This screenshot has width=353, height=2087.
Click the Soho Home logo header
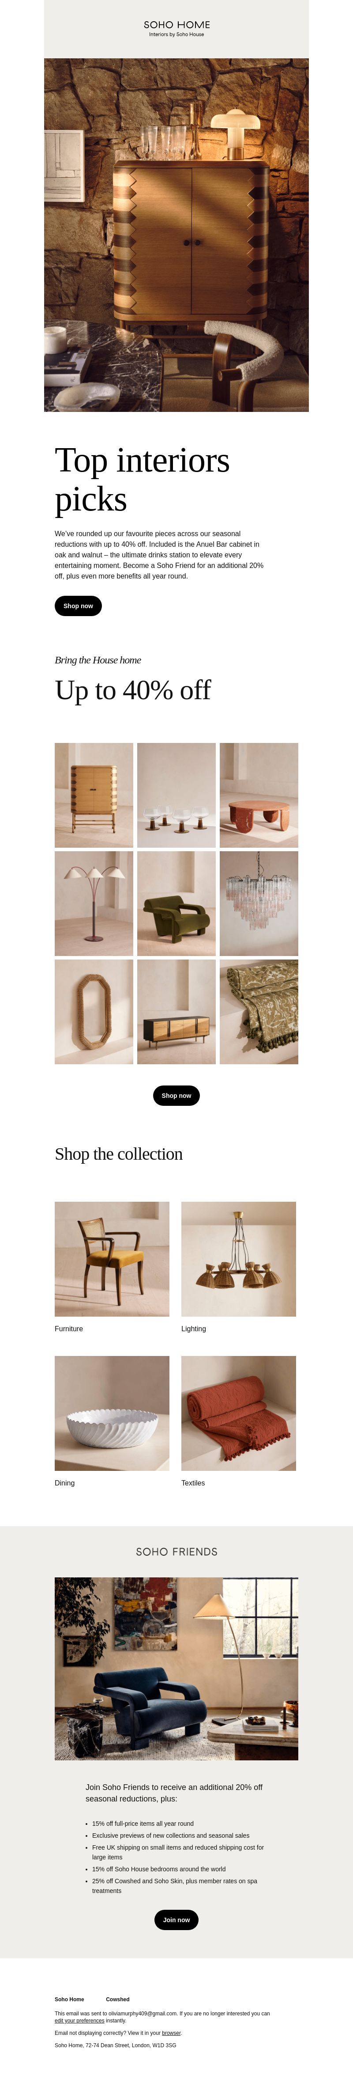tap(176, 28)
